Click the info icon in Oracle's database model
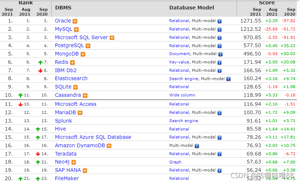 click(x=220, y=21)
